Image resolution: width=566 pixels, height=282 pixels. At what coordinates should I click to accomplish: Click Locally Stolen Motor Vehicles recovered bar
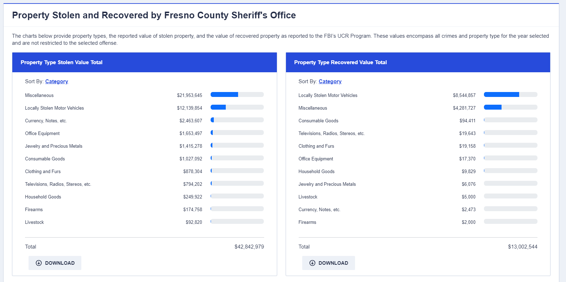[x=510, y=94]
